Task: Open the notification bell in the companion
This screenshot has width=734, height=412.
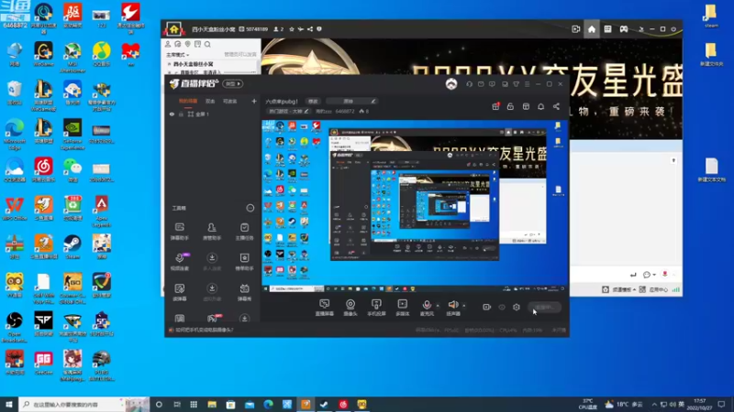Action: 540,106
